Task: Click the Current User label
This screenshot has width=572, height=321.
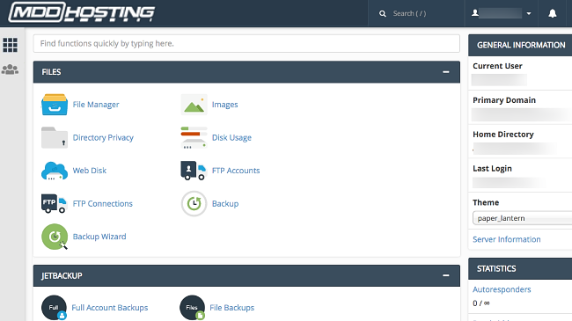Action: tap(497, 66)
